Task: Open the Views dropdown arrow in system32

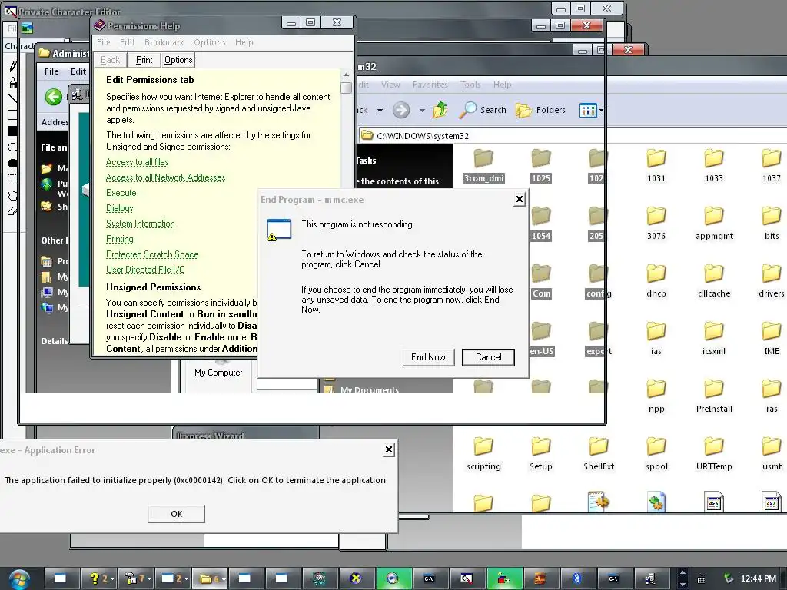Action: tap(601, 111)
